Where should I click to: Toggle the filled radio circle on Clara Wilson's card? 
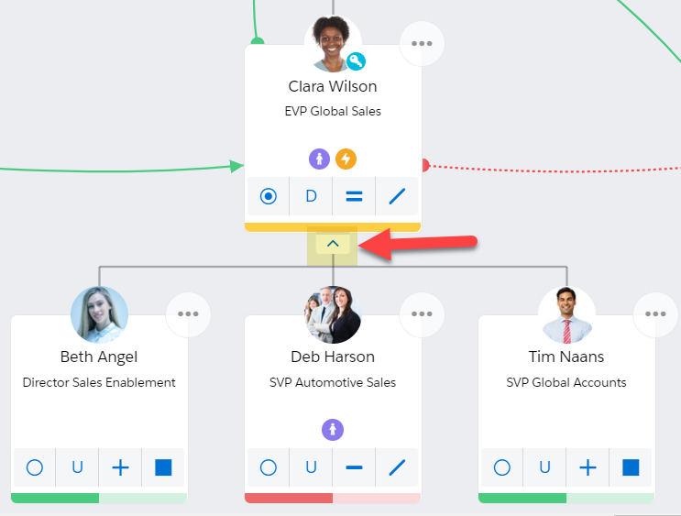(269, 196)
